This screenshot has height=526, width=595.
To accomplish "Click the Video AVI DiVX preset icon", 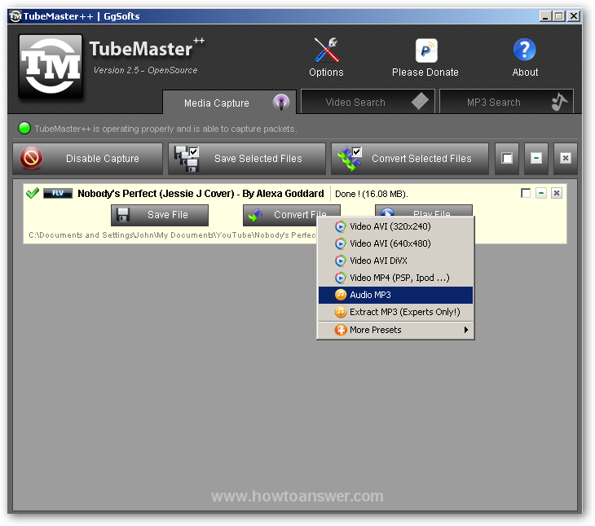I will point(341,261).
